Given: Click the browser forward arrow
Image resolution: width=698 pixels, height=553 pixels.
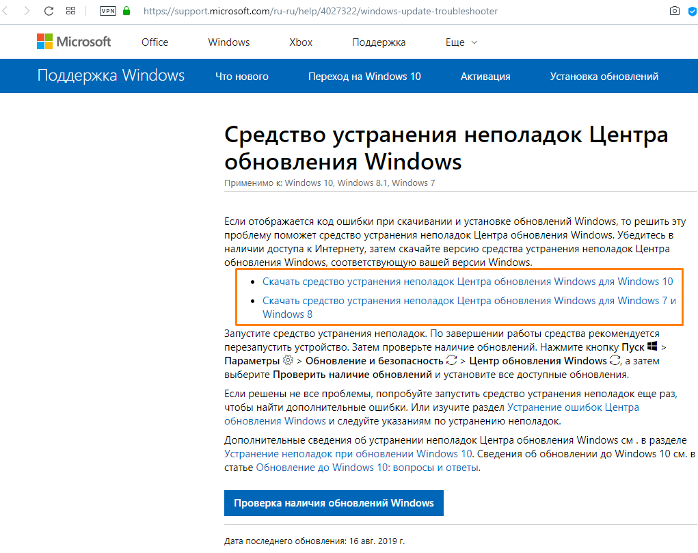Looking at the screenshot, I should pos(27,11).
